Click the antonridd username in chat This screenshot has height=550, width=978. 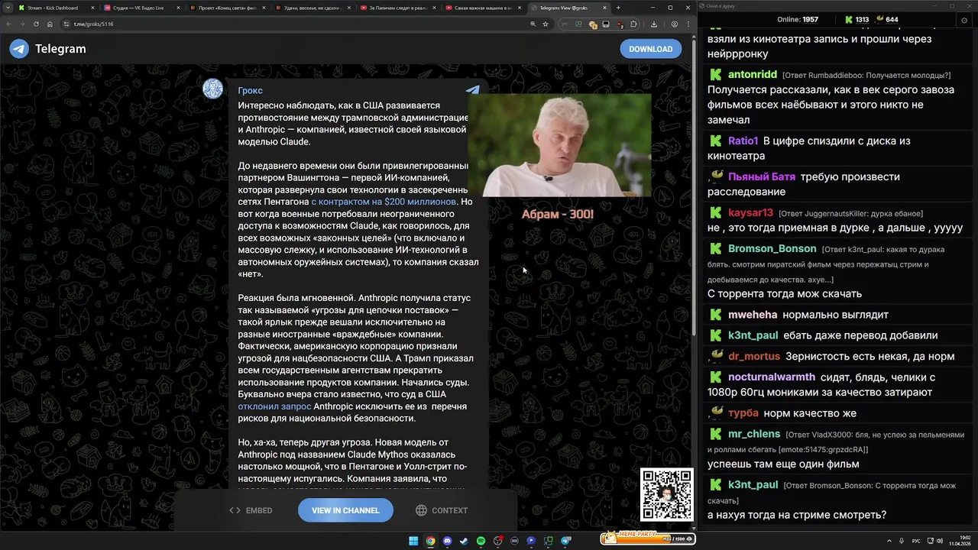tap(753, 75)
